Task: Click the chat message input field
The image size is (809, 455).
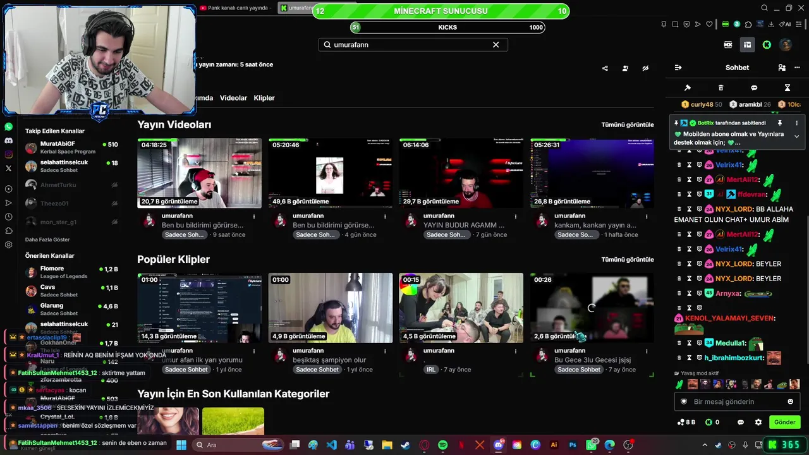Action: (x=737, y=401)
